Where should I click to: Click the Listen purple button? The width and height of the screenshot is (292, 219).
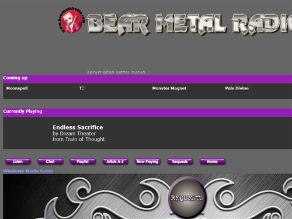(18, 162)
